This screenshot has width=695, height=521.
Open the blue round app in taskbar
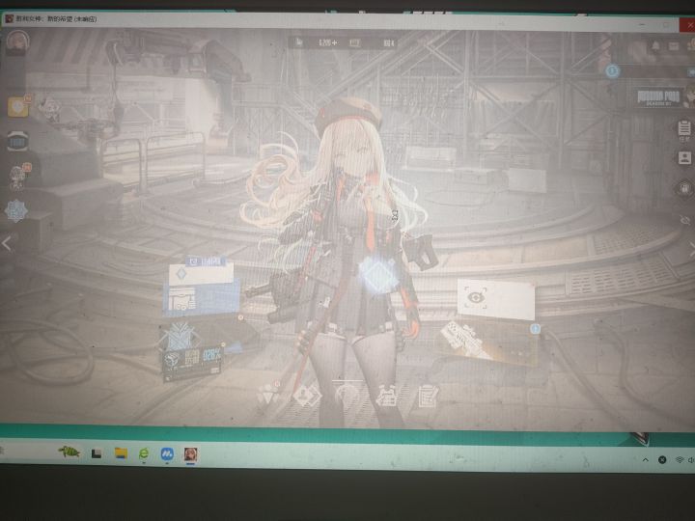click(x=167, y=453)
